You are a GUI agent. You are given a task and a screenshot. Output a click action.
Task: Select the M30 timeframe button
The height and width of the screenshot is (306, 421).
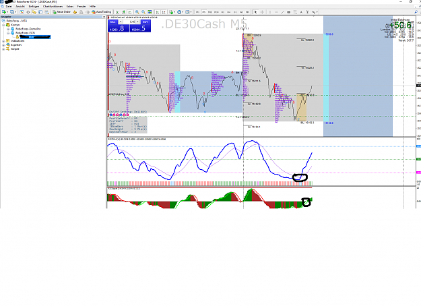[x=216, y=12]
